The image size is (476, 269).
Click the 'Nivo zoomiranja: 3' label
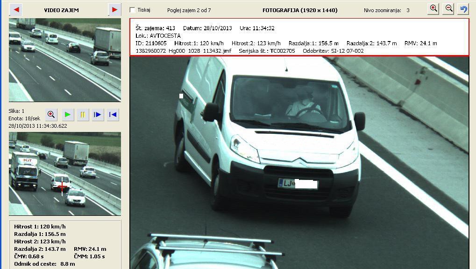(x=386, y=10)
